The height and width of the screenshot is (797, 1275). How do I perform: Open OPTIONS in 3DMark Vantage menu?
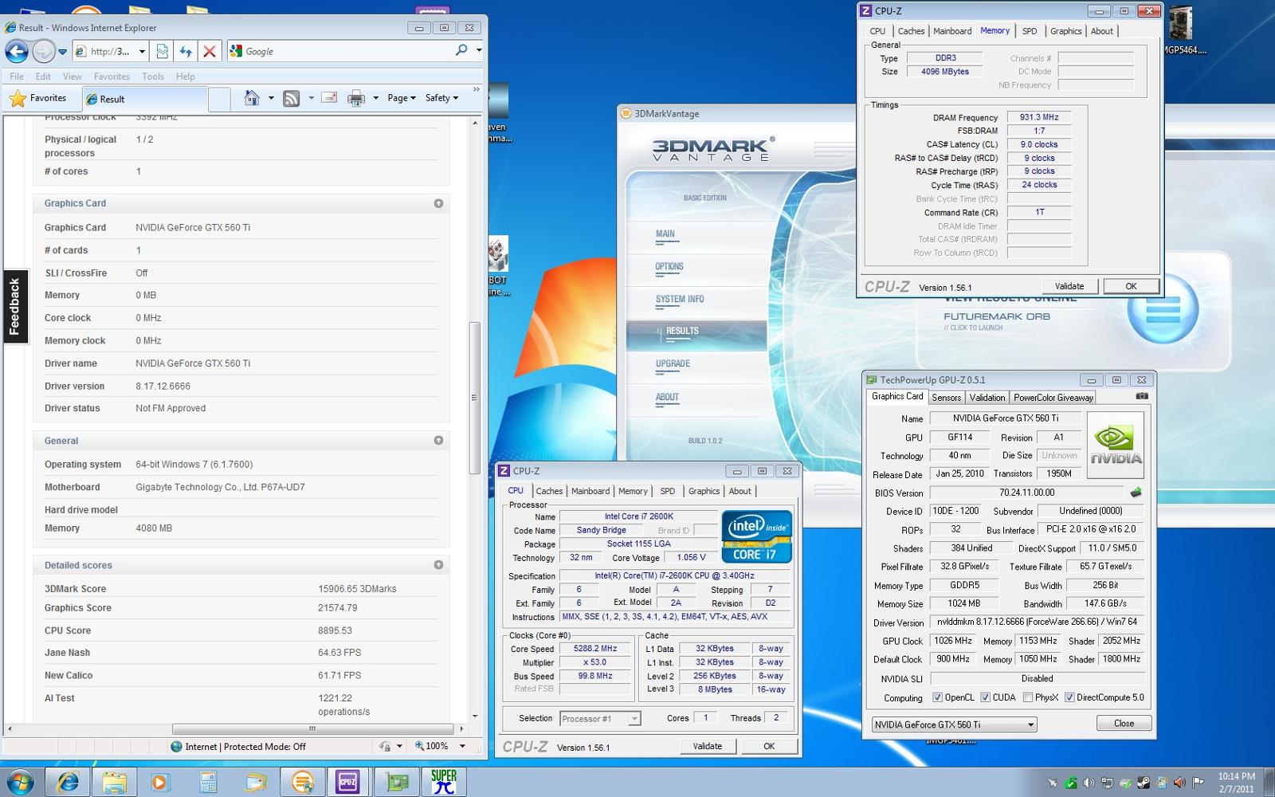669,267
